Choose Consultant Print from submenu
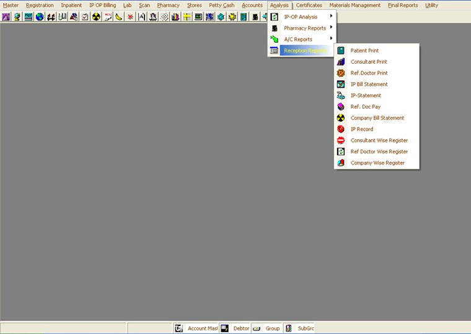The image size is (471, 334). (376, 62)
